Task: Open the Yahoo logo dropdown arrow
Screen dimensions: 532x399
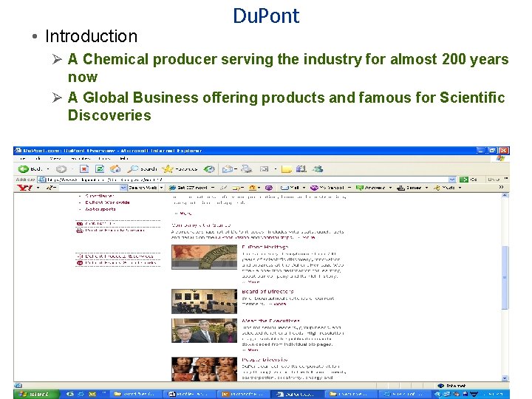Action: click(38, 187)
